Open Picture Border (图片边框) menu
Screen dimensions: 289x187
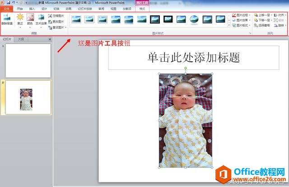241,15
